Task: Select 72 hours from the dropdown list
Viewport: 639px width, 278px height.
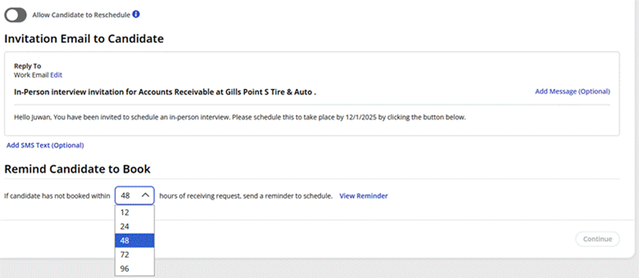Action: pyautogui.click(x=125, y=254)
